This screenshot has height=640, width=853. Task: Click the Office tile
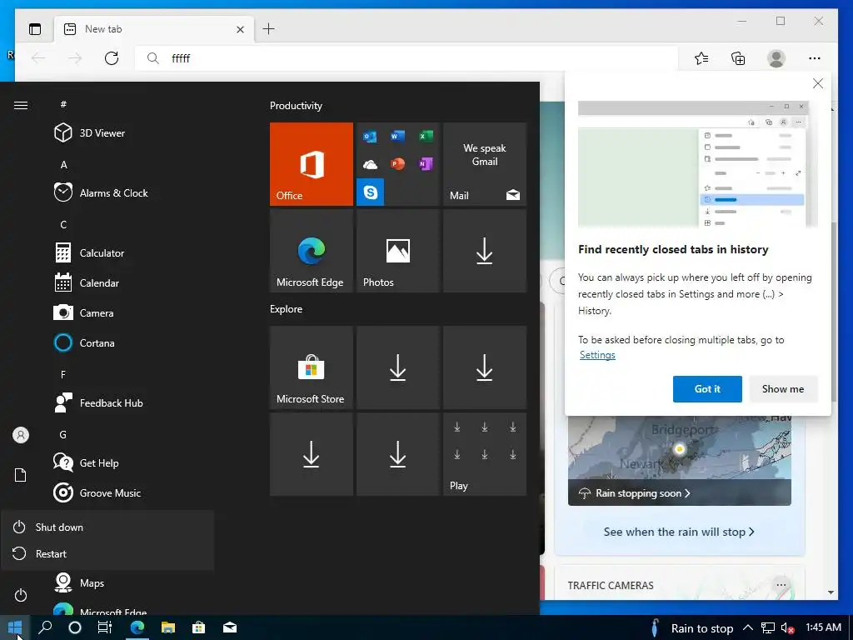tap(312, 164)
